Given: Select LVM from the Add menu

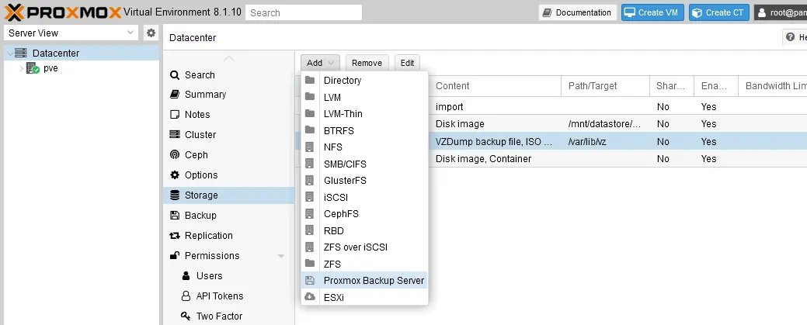Looking at the screenshot, I should tap(364, 97).
